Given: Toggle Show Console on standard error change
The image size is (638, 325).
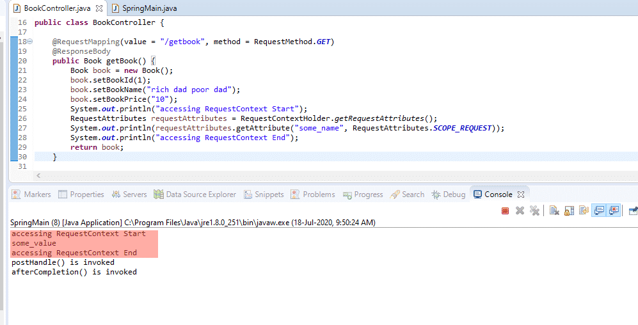Looking at the screenshot, I should click(614, 210).
